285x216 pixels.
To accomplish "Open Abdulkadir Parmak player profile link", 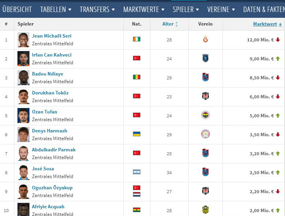I will [54, 150].
